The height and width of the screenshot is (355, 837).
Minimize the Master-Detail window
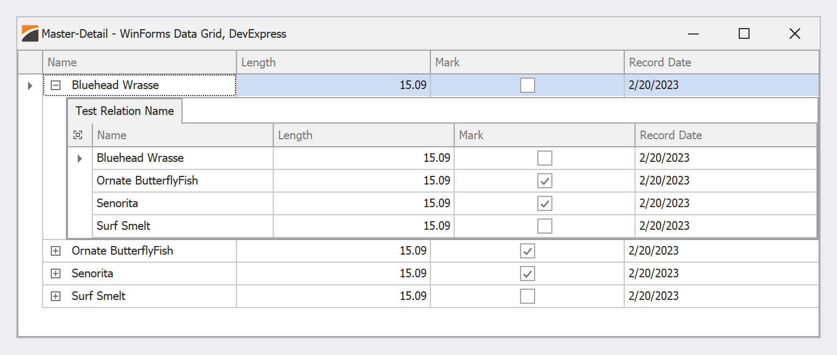[x=693, y=33]
